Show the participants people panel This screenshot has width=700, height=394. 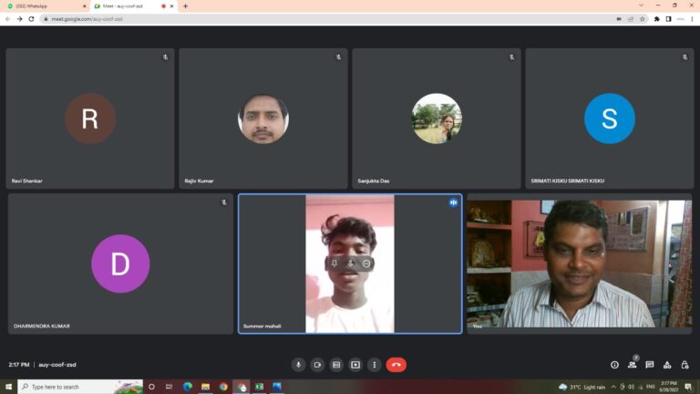[x=633, y=365]
